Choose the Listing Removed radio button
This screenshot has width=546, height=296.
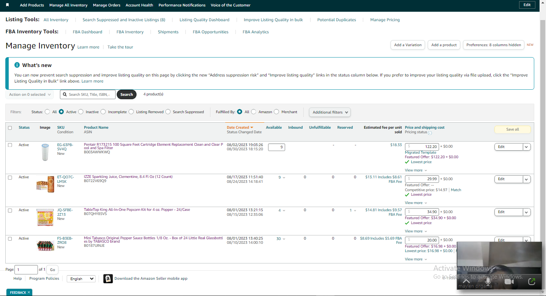pos(131,112)
